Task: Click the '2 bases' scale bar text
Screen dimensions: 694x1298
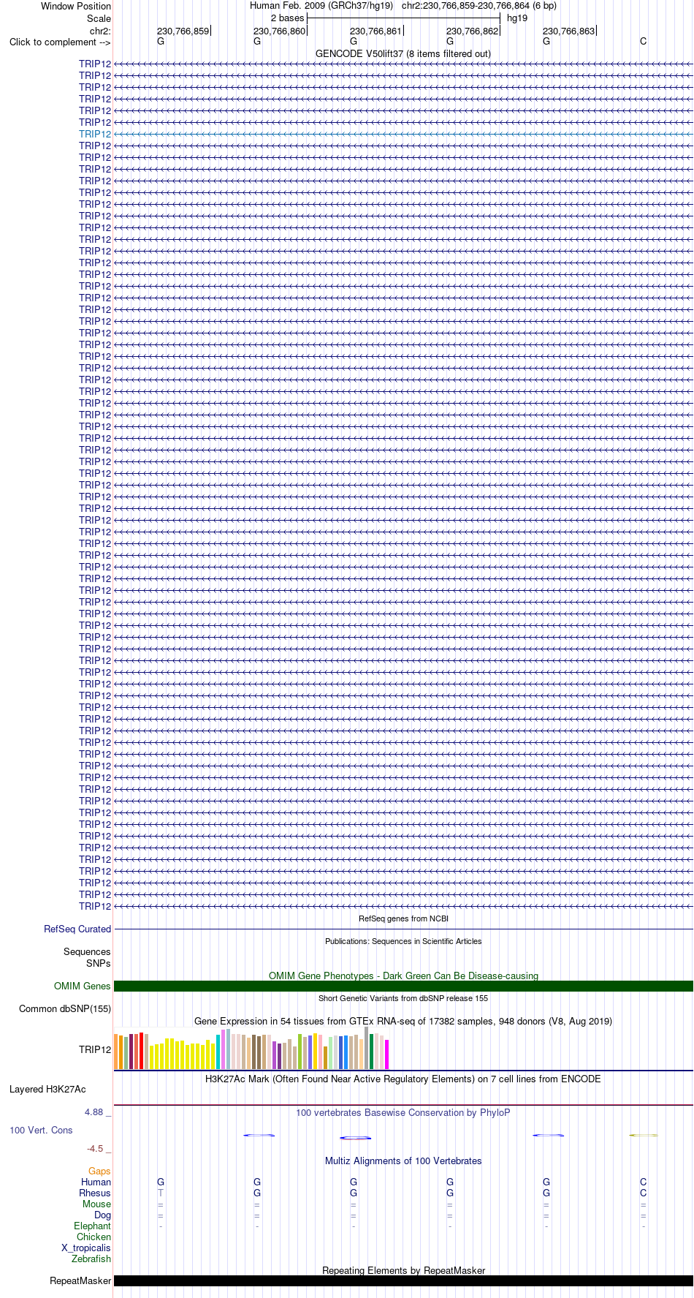Action: [x=287, y=18]
